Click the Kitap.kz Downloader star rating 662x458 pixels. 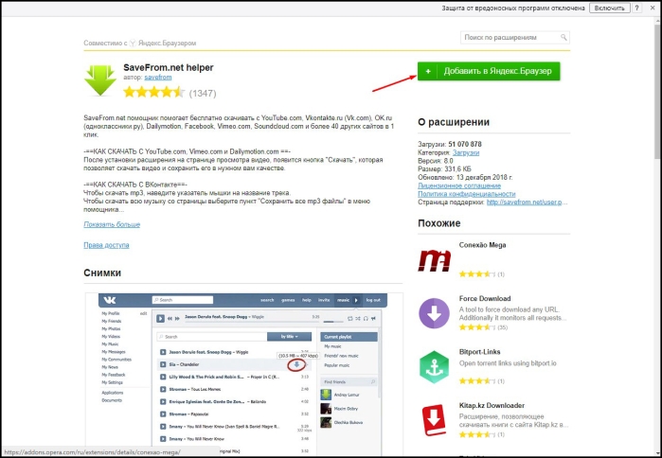click(477, 434)
